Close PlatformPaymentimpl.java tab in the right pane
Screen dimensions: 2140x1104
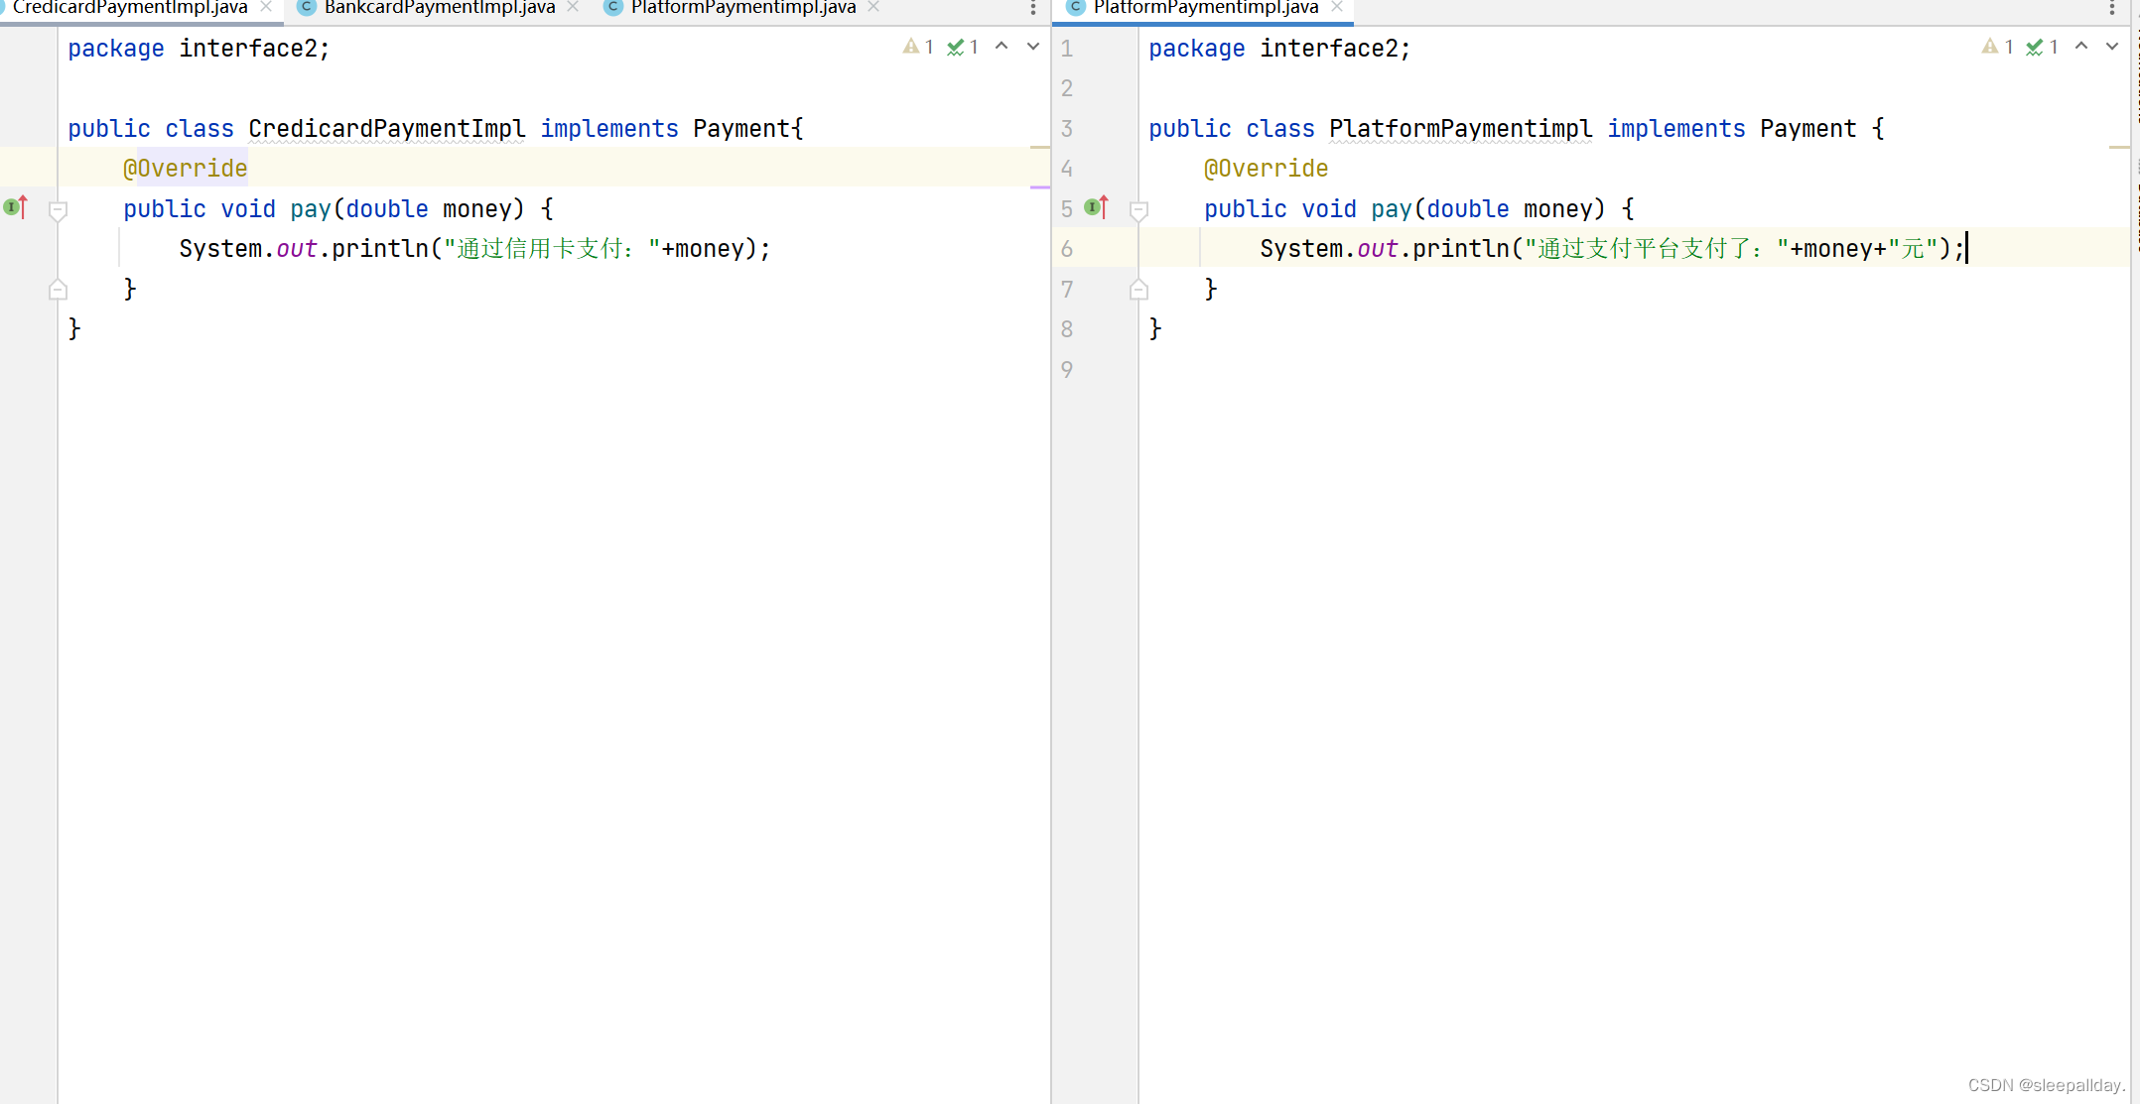(1337, 7)
